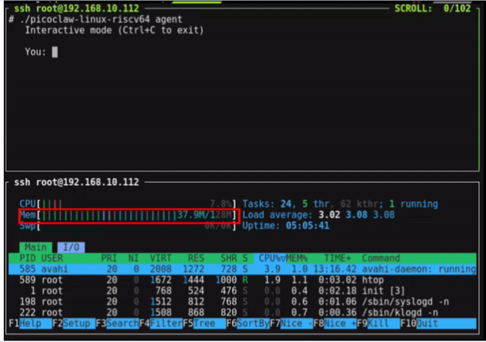Viewport: 486px width, 342px height.
Task: Focus the You: prompt input cursor
Action: 55,52
